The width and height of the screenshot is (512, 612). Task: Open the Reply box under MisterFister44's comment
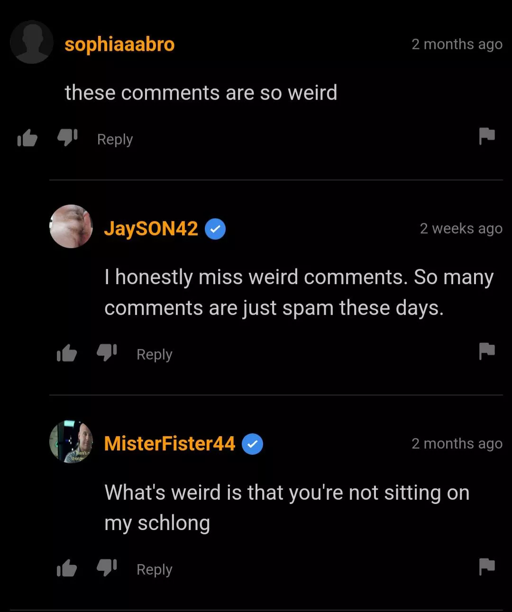coord(154,569)
